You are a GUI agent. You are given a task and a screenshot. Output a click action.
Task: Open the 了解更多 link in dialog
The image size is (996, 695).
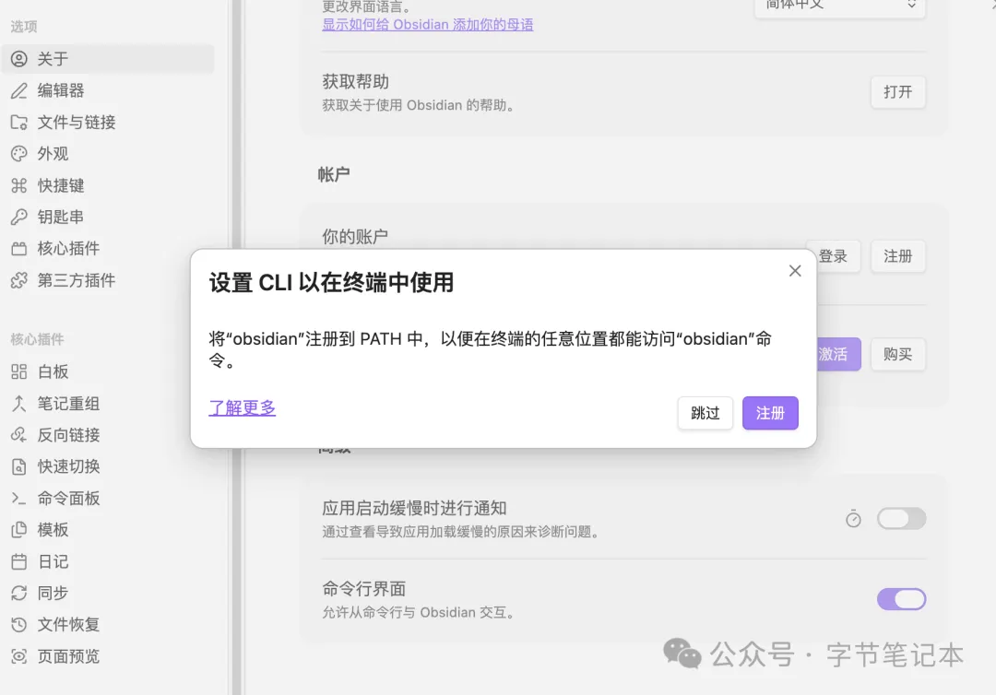point(242,407)
